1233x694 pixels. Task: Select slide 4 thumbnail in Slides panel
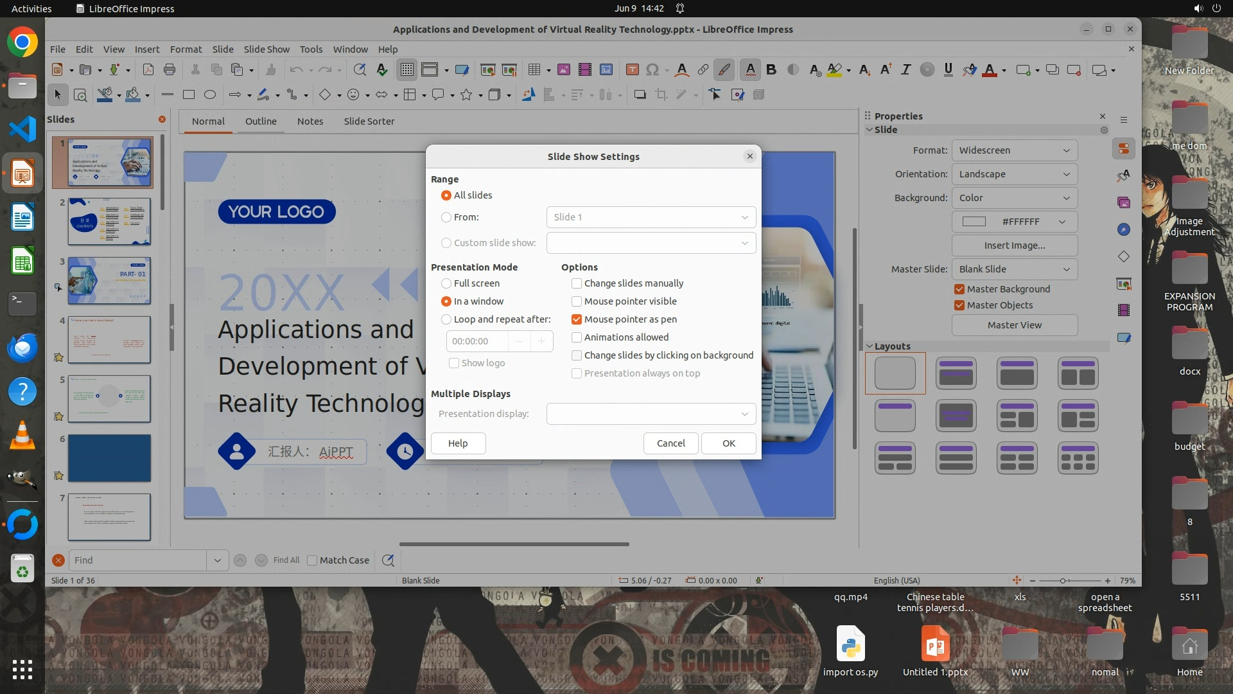point(109,340)
